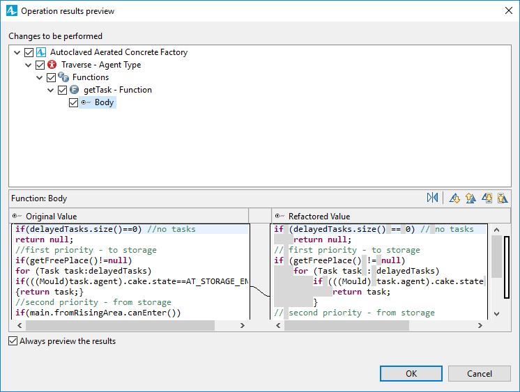Collapse the Functions tree node

pos(40,77)
